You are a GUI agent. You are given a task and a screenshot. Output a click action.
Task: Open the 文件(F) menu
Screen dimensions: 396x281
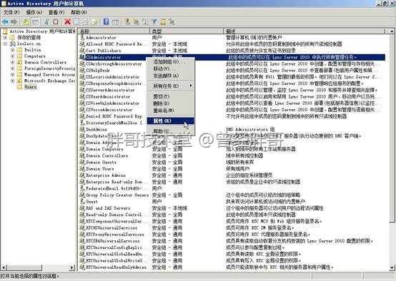(11, 12)
